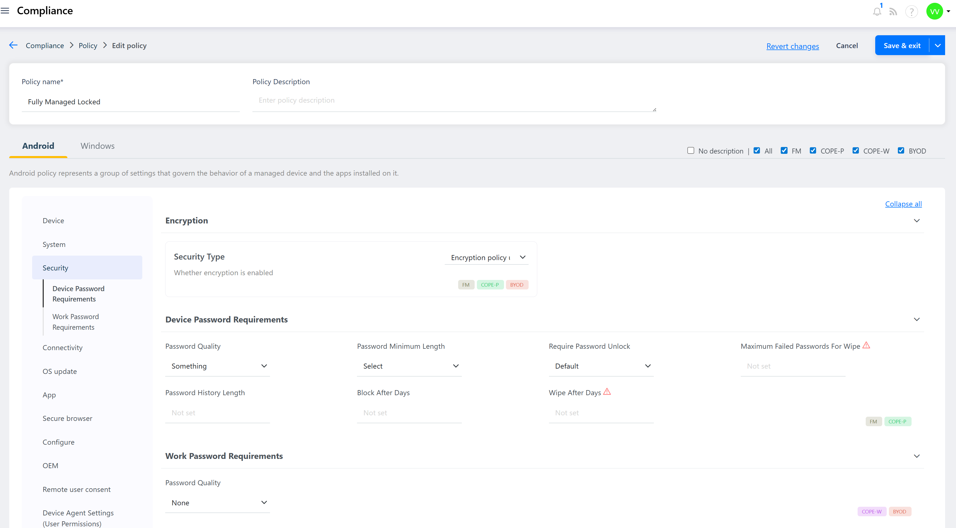Click the Policy Description text field
The width and height of the screenshot is (956, 528).
coord(454,101)
